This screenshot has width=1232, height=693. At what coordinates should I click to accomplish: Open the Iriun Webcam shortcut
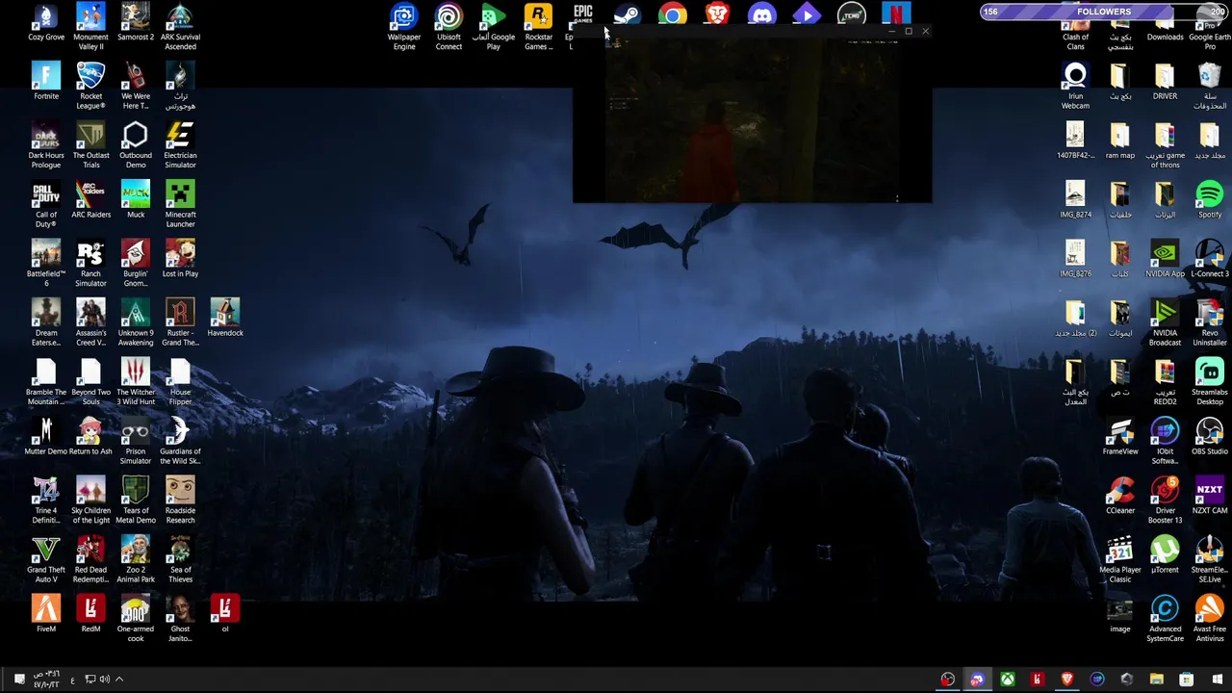coord(1075,85)
